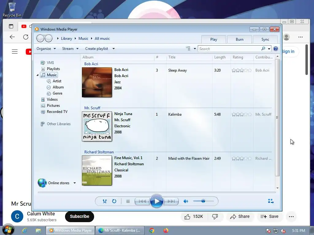
Task: Click the Fine Music Vol. 1 album cover
Action: coord(97,170)
